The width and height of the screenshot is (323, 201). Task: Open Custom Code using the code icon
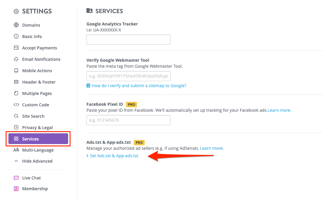tap(16, 105)
